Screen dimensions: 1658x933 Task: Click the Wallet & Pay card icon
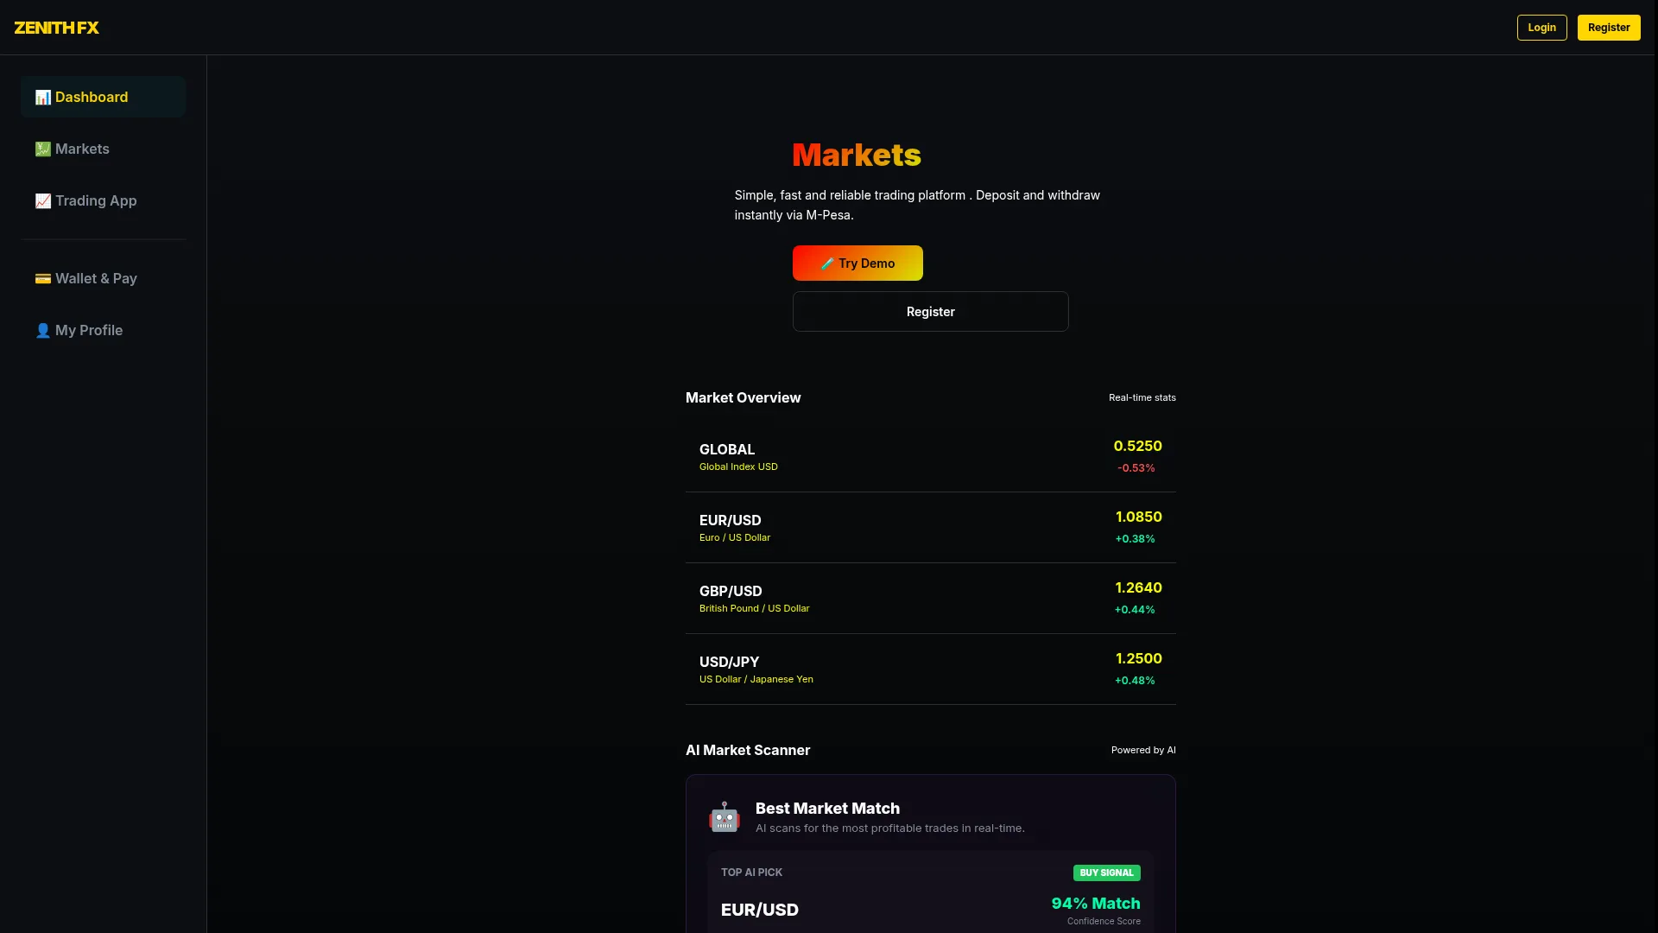[x=43, y=279]
